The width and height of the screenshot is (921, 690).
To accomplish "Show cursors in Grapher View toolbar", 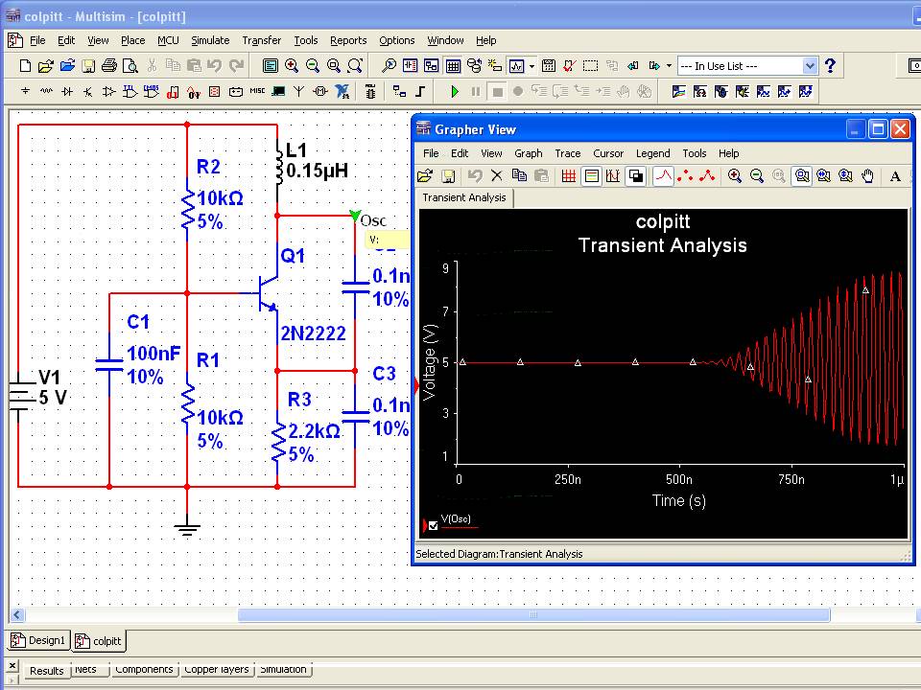I will [x=613, y=176].
